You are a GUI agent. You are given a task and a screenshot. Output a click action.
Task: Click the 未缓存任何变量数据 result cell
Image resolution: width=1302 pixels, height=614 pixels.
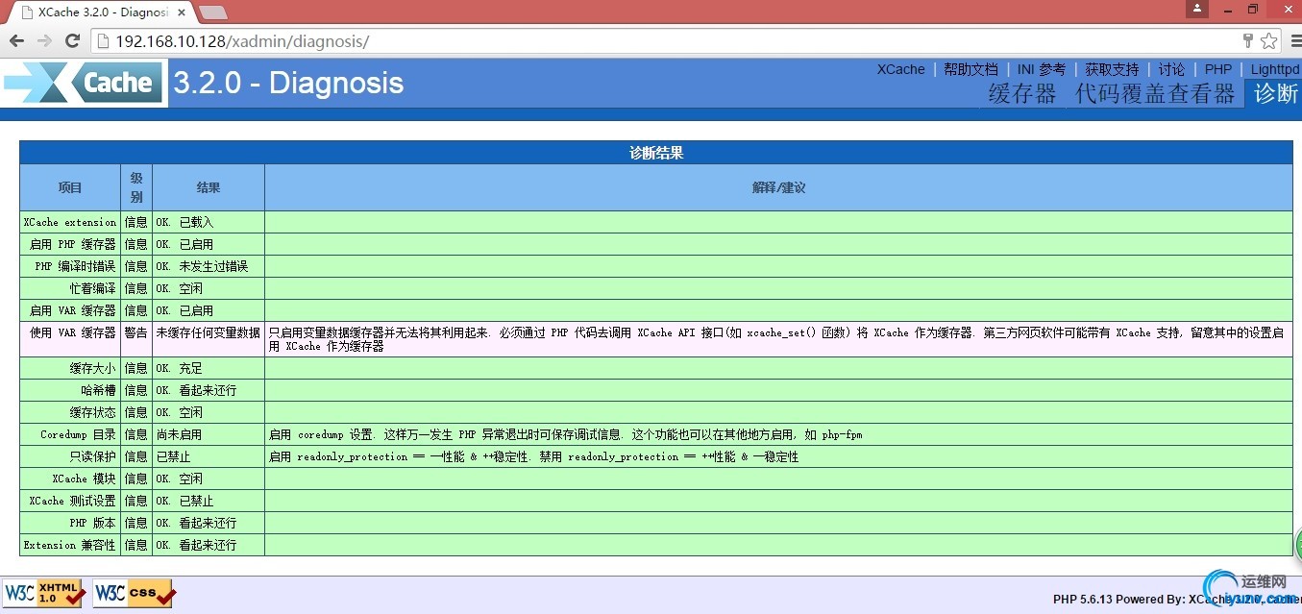(x=209, y=339)
